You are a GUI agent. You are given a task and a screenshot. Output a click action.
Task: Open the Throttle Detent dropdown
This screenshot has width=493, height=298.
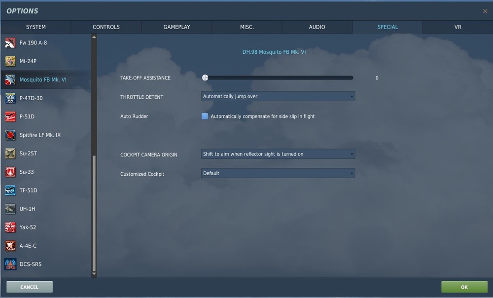point(278,96)
